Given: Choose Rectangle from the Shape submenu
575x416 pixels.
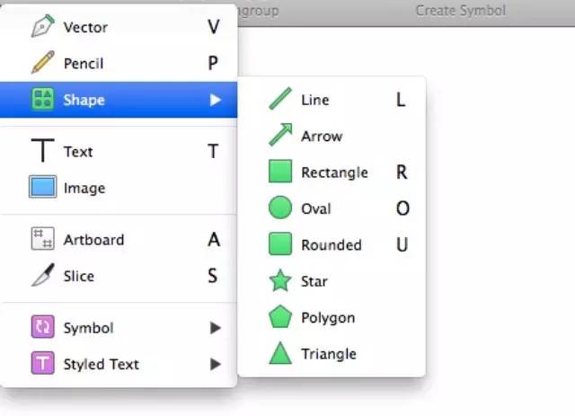Looking at the screenshot, I should tap(334, 173).
